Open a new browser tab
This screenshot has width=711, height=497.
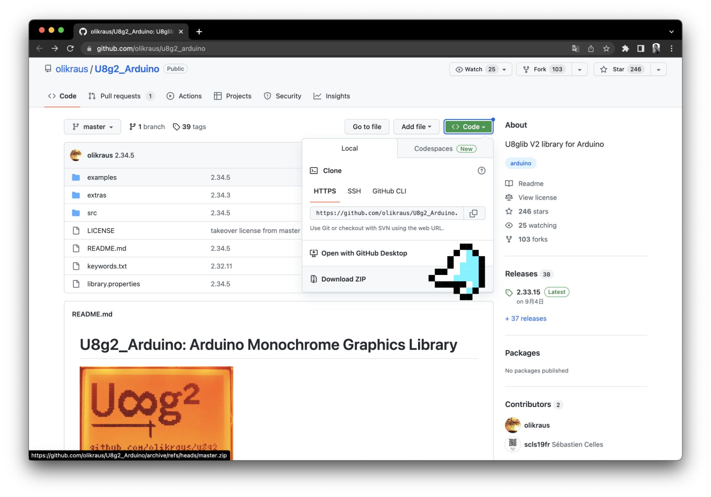click(199, 32)
